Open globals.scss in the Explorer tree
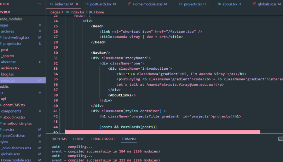Viewport: 283px width, 162px height. pos(10,154)
